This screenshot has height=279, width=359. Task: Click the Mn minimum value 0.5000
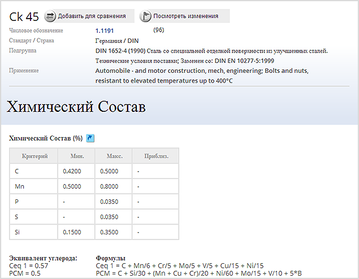(72, 186)
